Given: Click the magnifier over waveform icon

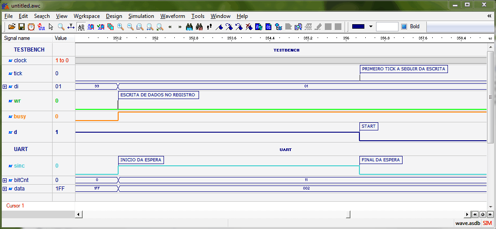Looking at the screenshot, I should point(298,27).
